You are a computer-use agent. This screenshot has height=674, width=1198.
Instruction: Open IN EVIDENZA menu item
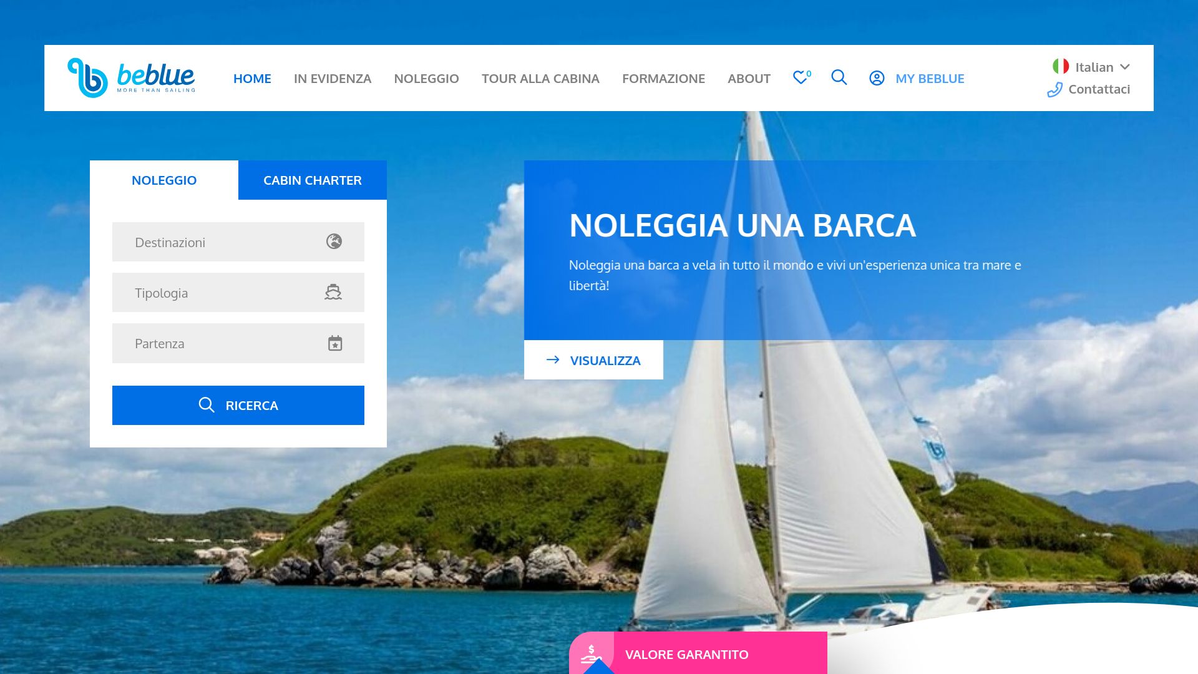[333, 79]
